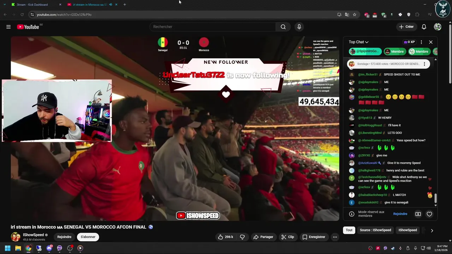Viewport: 452px width, 254px height.
Task: Open the first green Membre chip
Action: (x=395, y=52)
